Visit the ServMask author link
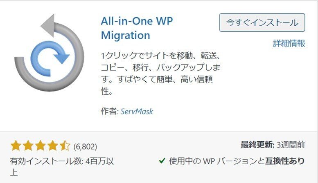This screenshot has width=318, height=183. [x=137, y=111]
